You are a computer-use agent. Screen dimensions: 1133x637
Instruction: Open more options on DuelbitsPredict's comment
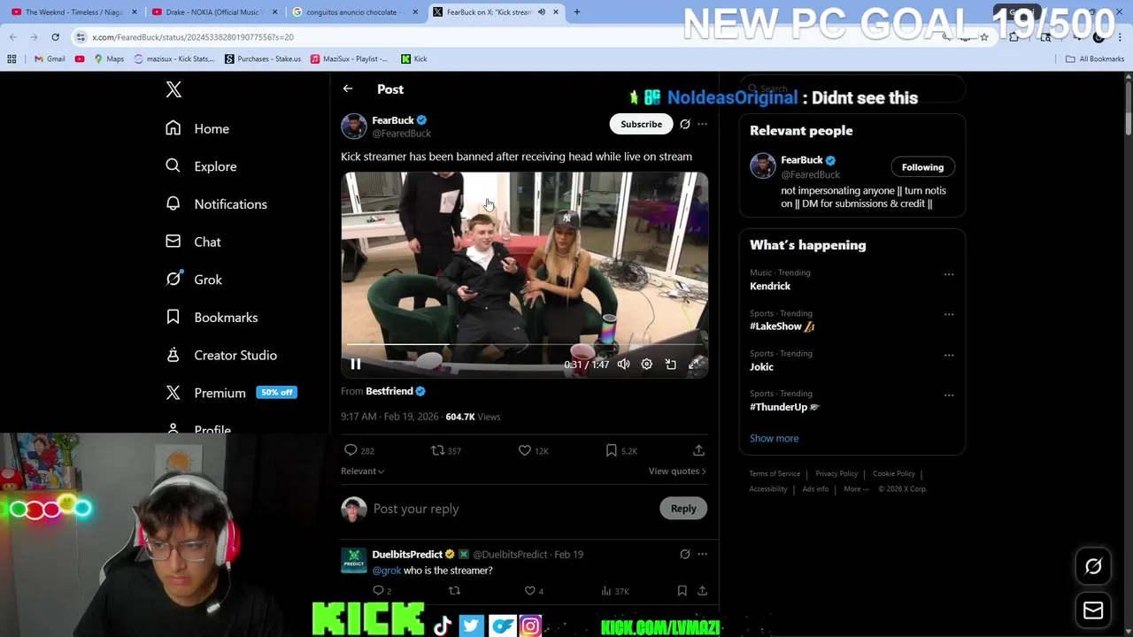pyautogui.click(x=702, y=555)
